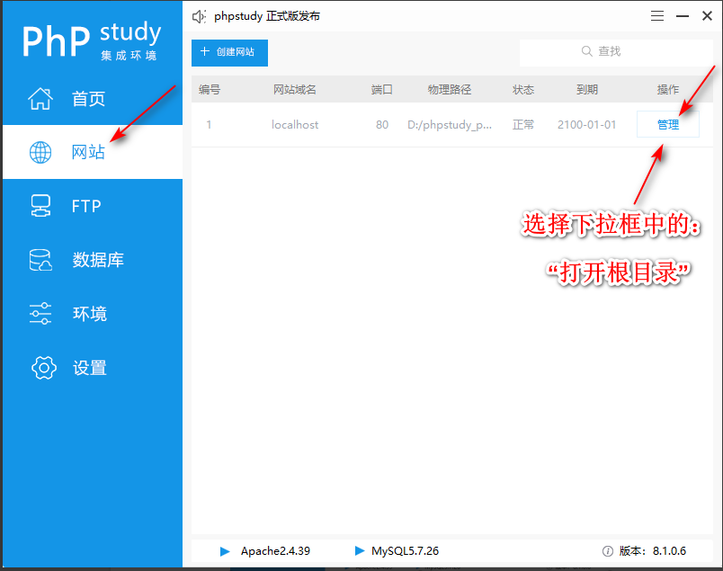Click the phpstudy 正式版发布 announcement text
This screenshot has height=571, width=723.
click(x=267, y=16)
